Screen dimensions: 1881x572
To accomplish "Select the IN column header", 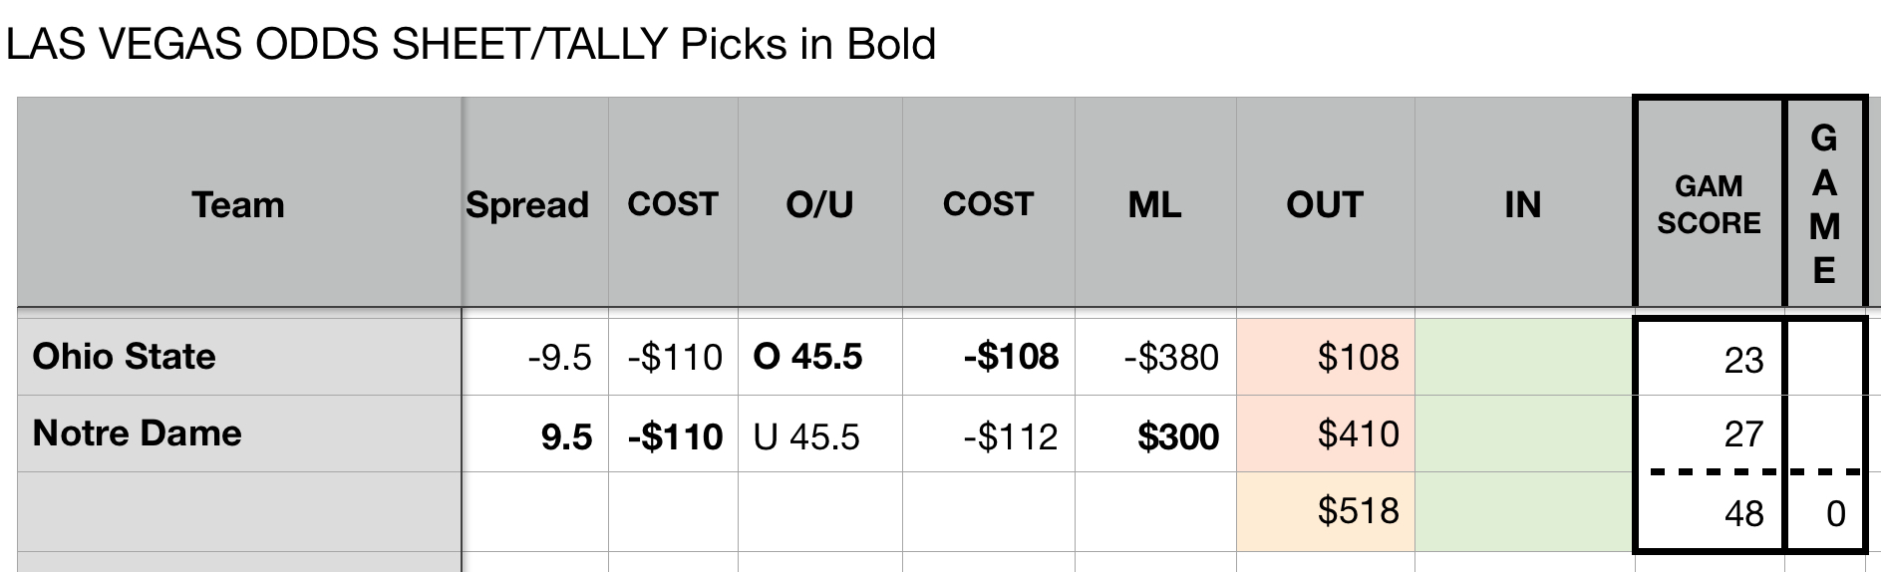I will point(1522,204).
